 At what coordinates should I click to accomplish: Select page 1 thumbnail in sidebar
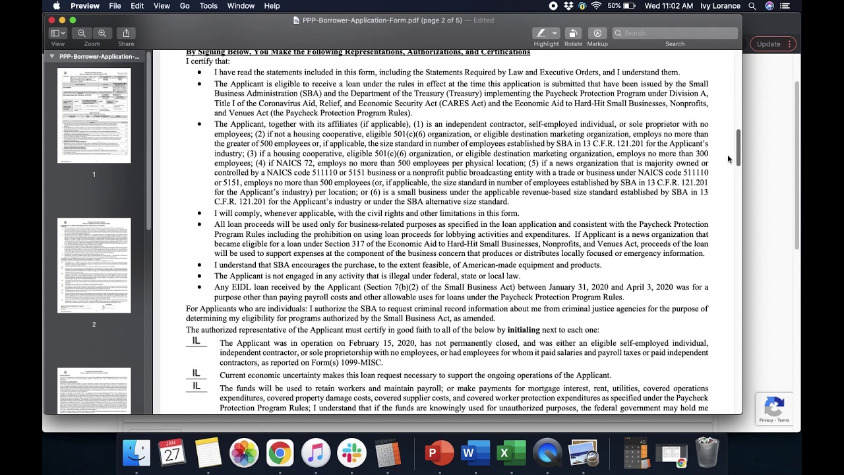click(x=94, y=115)
